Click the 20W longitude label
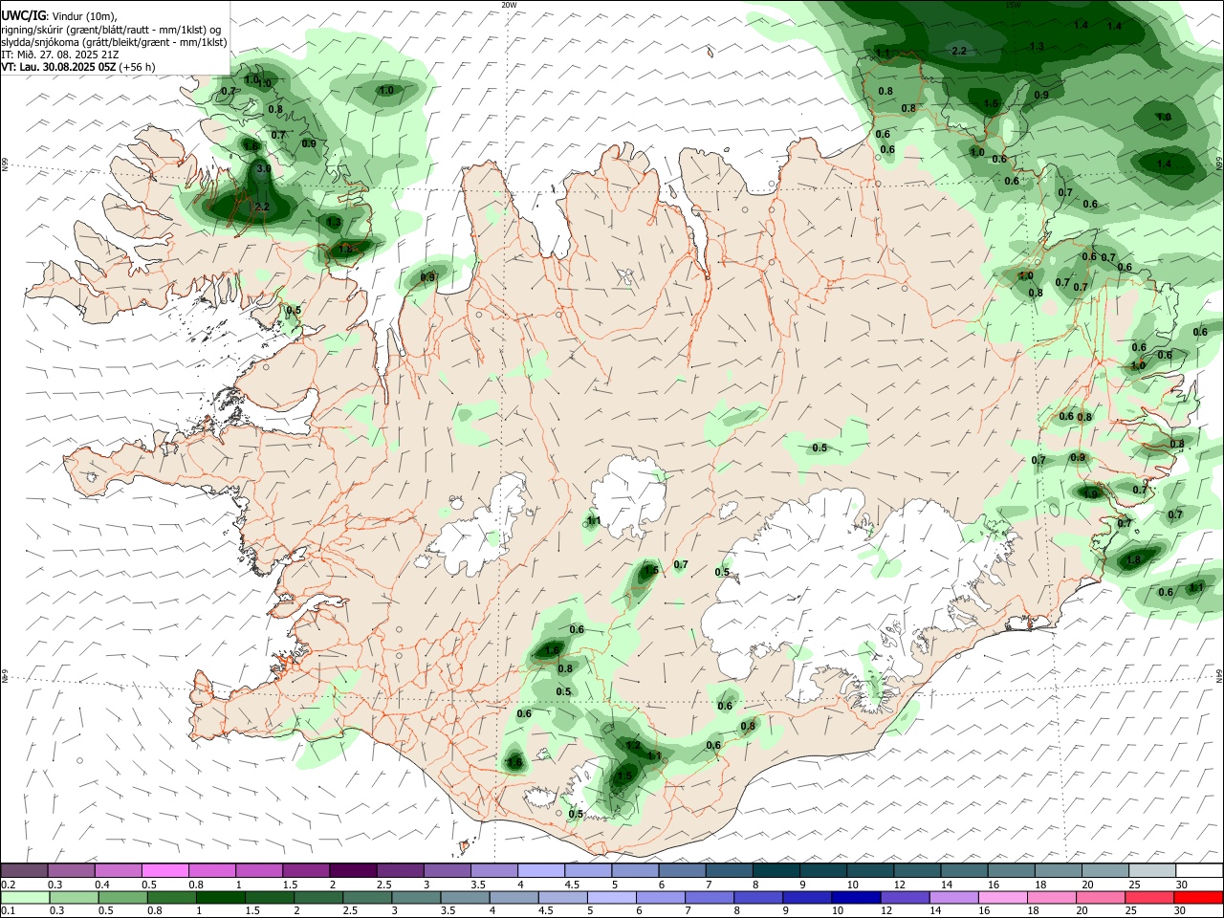 point(509,5)
